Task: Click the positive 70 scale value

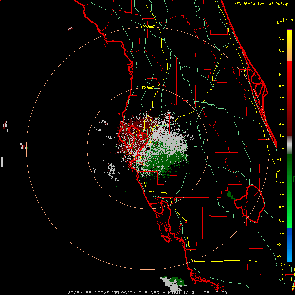Action: point(282,63)
